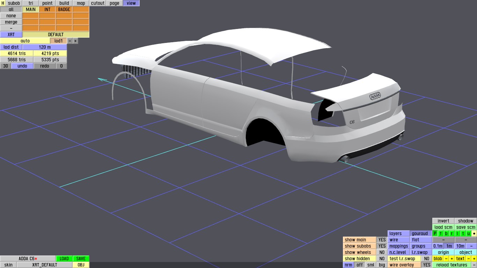Save the model with SAVE
The width and height of the screenshot is (477, 268).
[x=81, y=259]
